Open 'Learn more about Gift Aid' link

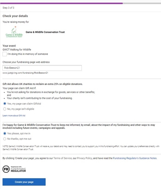tap(14, 116)
